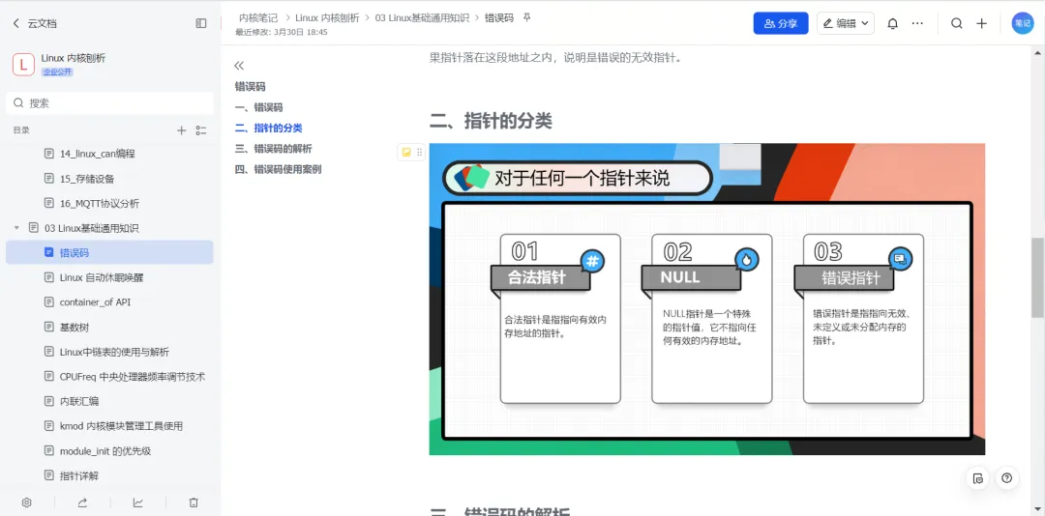
Task: Open settings gear at sidebar bottom
Action: 27,502
